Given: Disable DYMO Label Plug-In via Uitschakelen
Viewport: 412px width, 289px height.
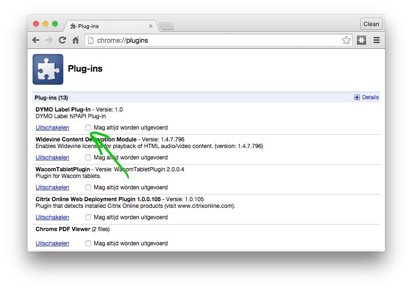Looking at the screenshot, I should 52,128.
